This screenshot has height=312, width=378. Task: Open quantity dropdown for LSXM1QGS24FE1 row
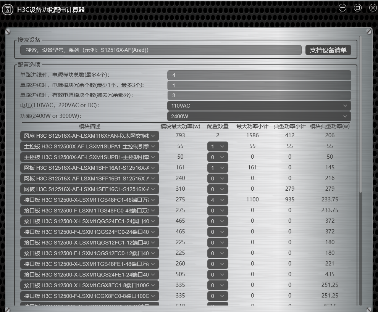tap(218, 275)
